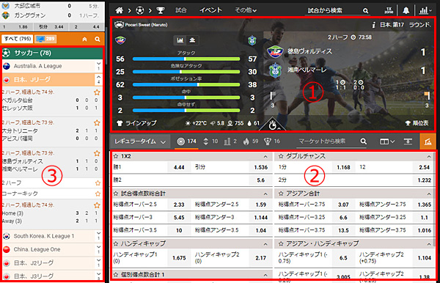Image resolution: width=440 pixels, height=283 pixels.
Task: Select 引分 odds 1.536
Action: (x=260, y=167)
